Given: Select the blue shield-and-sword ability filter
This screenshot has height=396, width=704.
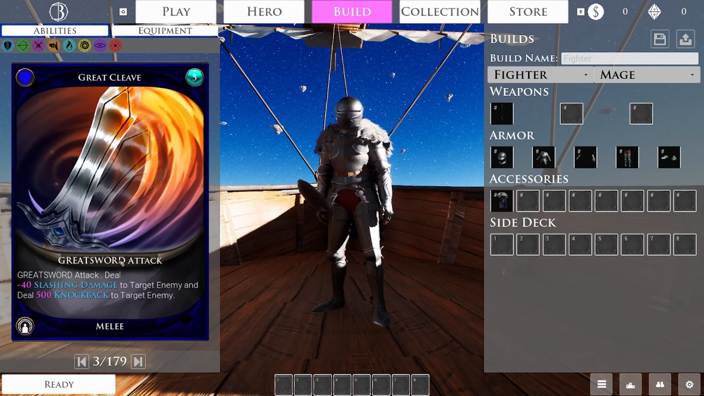Looking at the screenshot, I should coord(8,45).
